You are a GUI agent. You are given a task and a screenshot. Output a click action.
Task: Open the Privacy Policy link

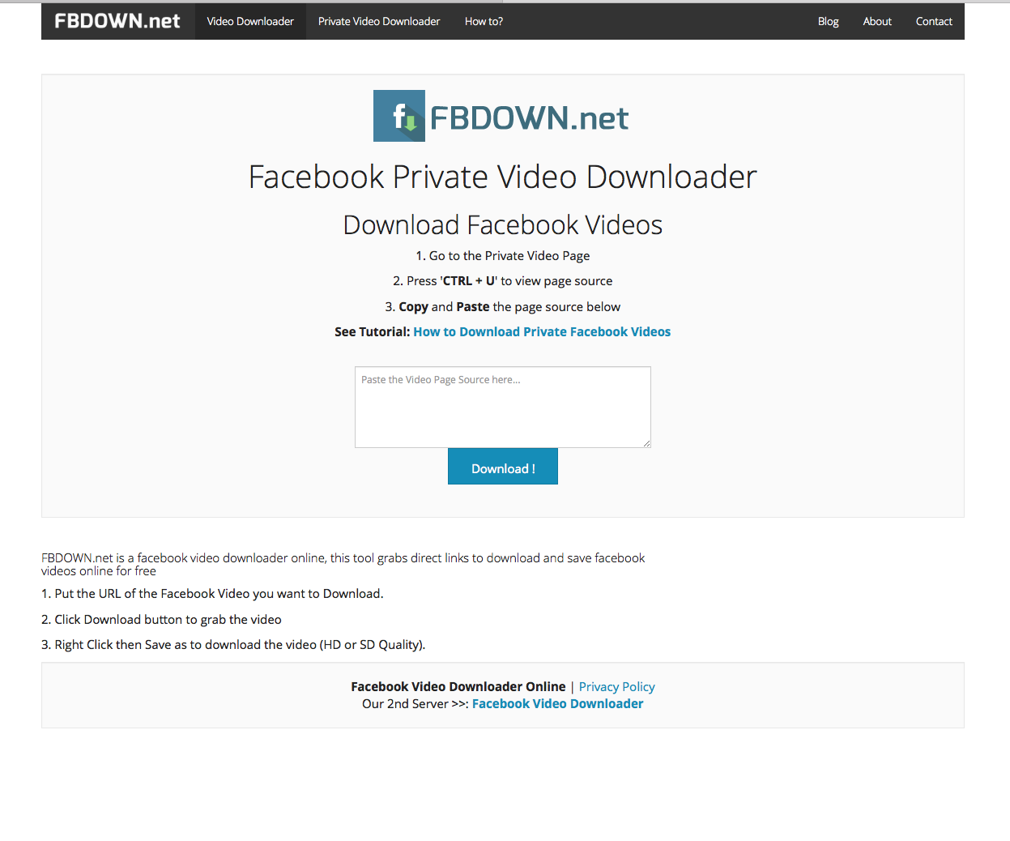(x=616, y=687)
